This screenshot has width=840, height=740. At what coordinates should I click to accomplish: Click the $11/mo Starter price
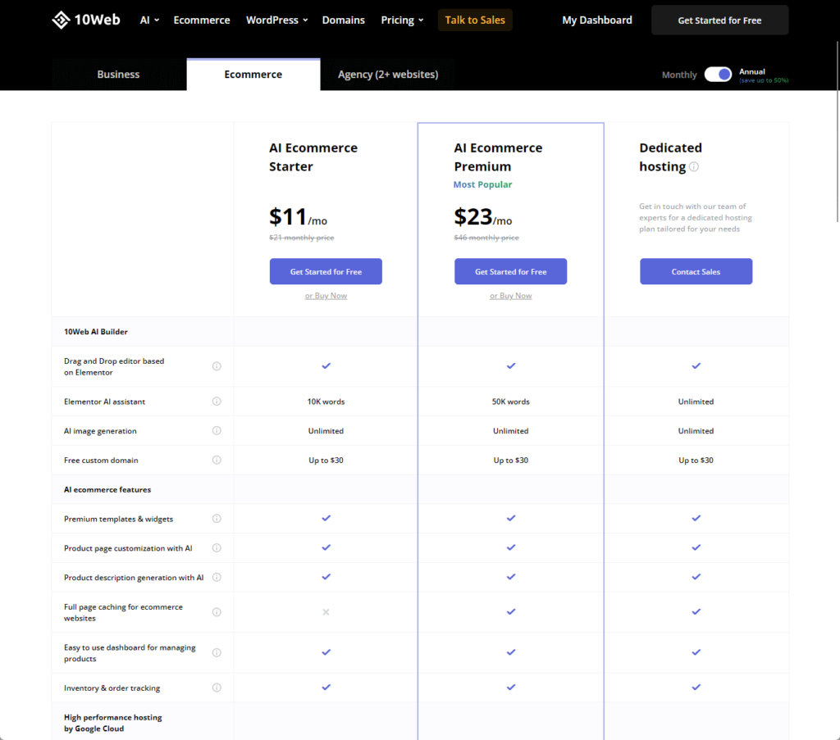tap(298, 216)
